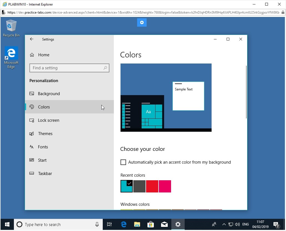Click the Home house icon in the sidebar

tap(32, 55)
